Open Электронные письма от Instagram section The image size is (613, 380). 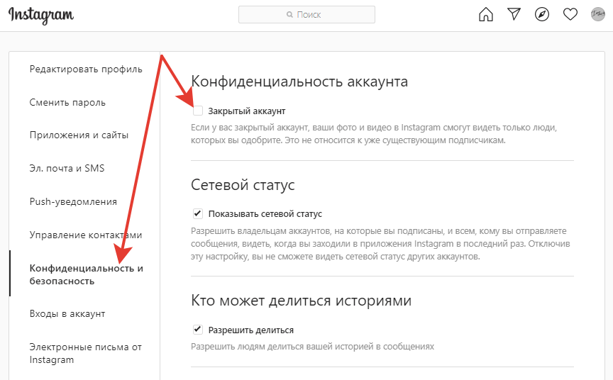[x=85, y=353]
